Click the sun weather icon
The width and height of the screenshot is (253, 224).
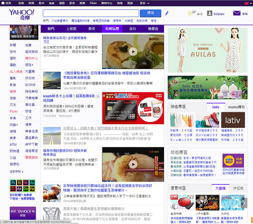pyautogui.click(x=189, y=13)
